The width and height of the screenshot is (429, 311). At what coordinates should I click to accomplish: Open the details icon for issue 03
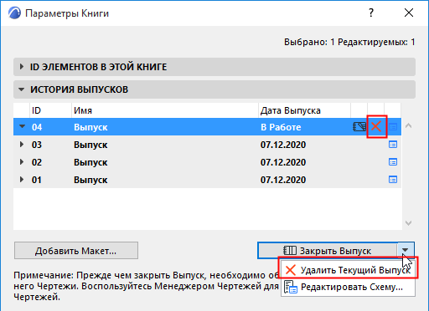(393, 145)
